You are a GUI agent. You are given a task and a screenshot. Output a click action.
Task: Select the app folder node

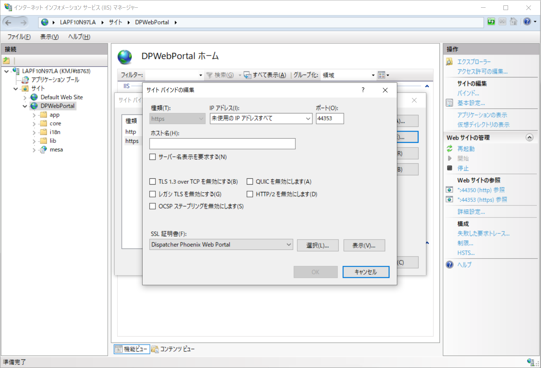click(x=55, y=115)
